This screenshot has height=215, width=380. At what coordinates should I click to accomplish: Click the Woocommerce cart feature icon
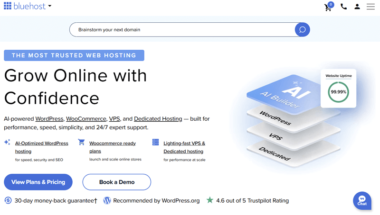(81, 142)
